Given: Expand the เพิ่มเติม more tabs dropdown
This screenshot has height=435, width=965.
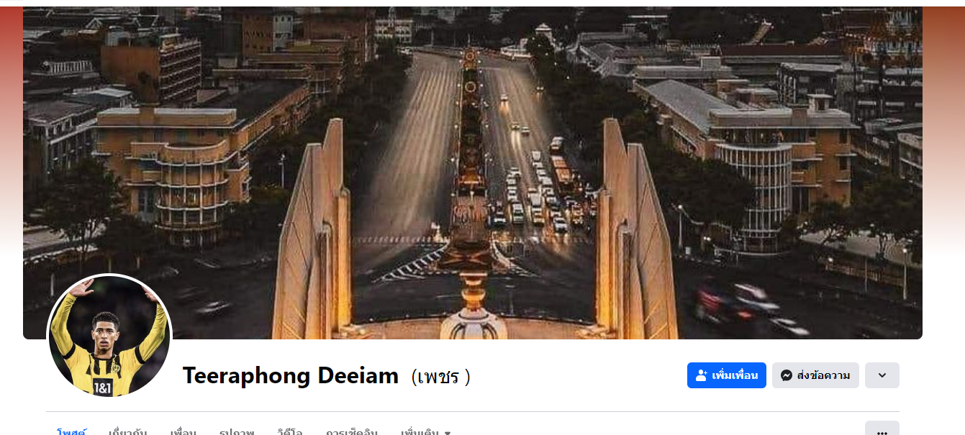Looking at the screenshot, I should pyautogui.click(x=426, y=431).
